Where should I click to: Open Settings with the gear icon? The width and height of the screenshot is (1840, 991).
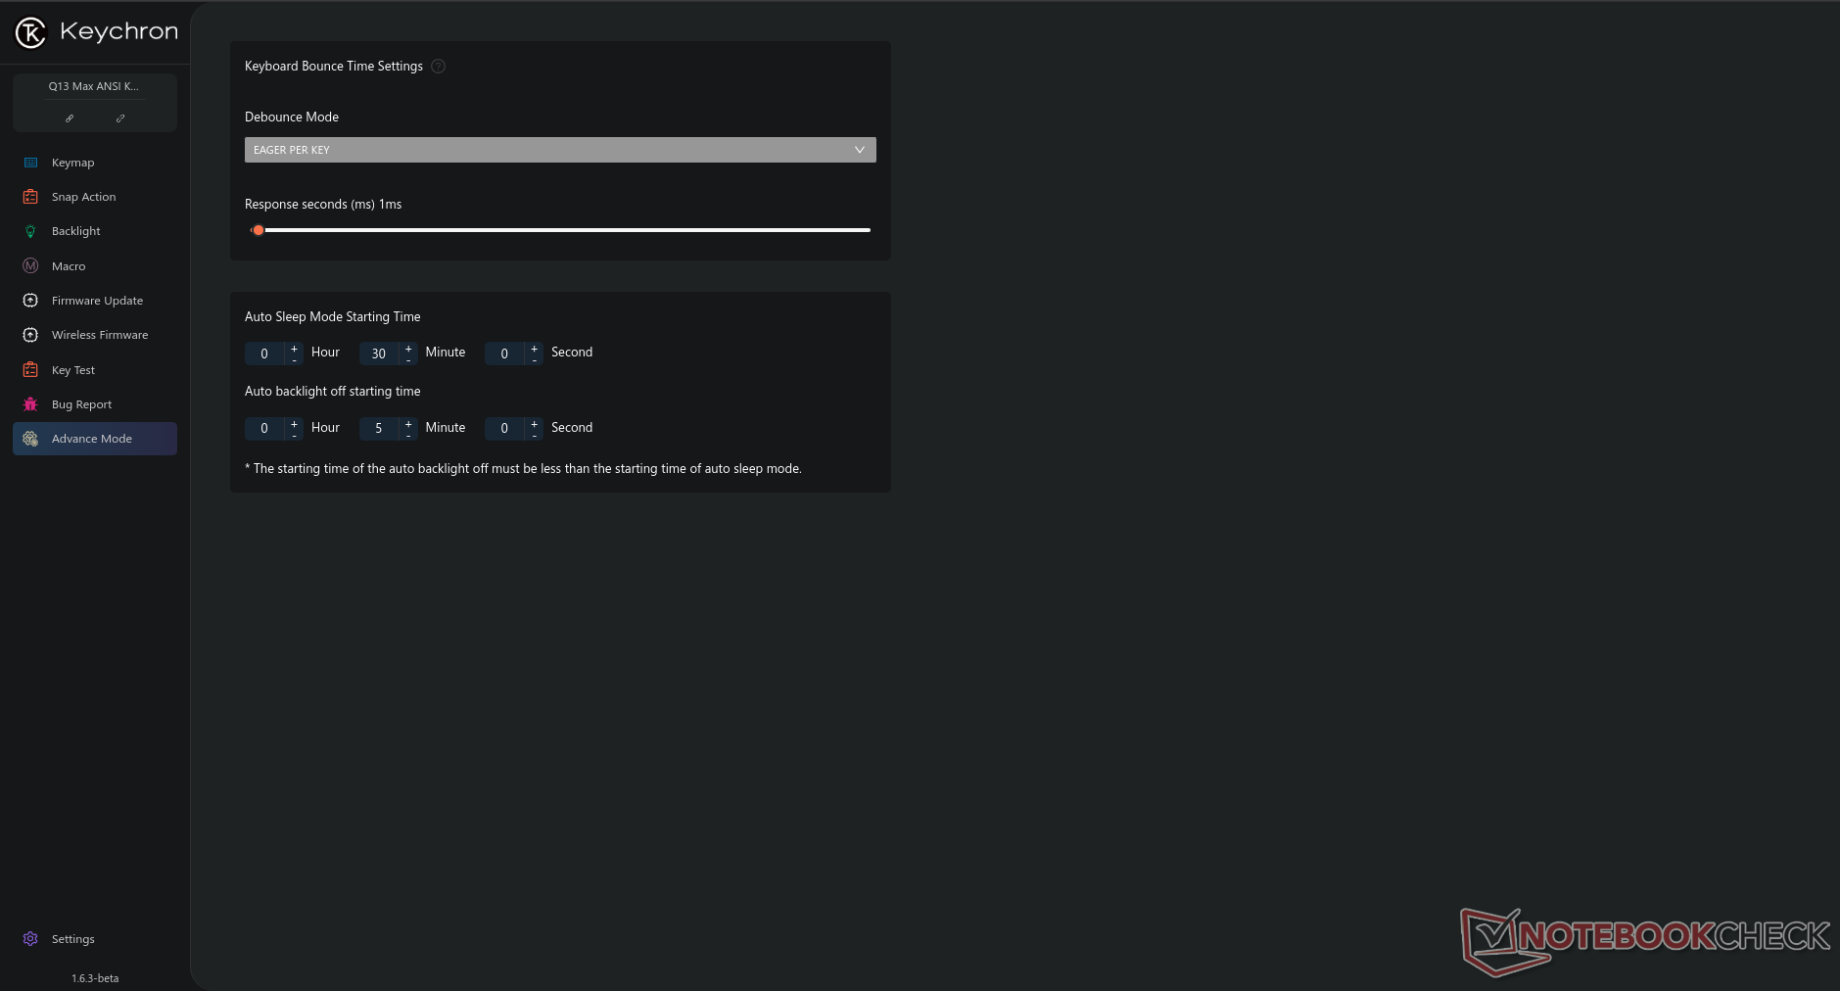point(30,939)
